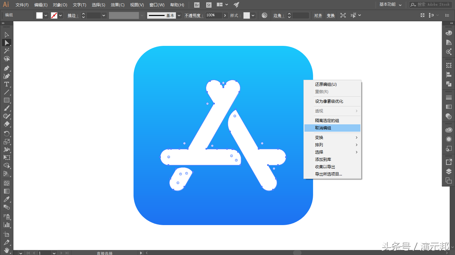This screenshot has height=255, width=455.
Task: Expand the stroke weight dropdown
Action: [x=104, y=15]
